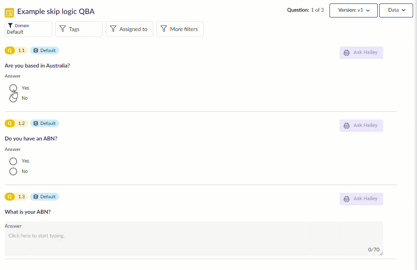The image size is (417, 270).
Task: Click the Q badge on question 1.2
Action: pyautogui.click(x=10, y=123)
